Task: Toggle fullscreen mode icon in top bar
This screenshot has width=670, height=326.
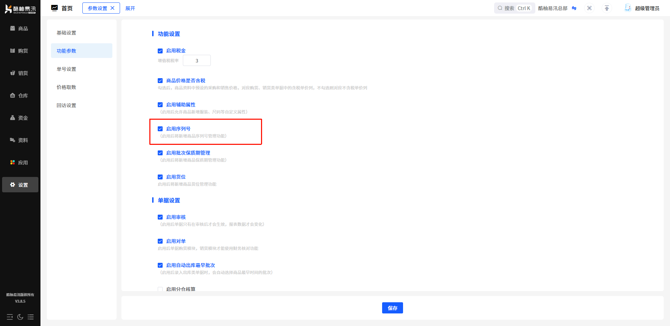Action: [589, 8]
